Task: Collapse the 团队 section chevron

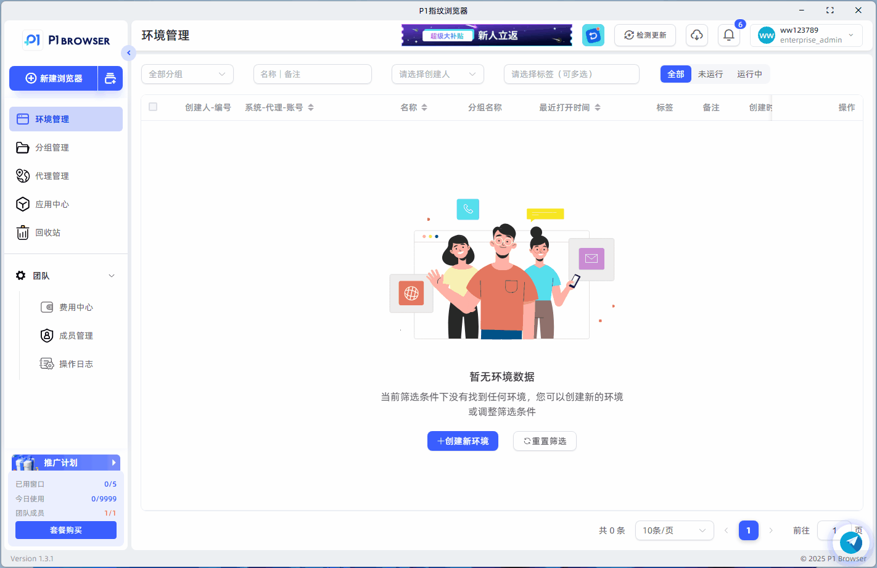Action: click(x=111, y=276)
